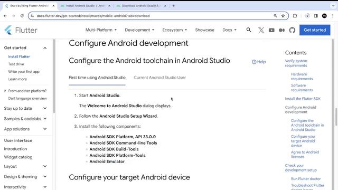The image size is (338, 190).
Task: Open the Multi-Platform dropdown menu
Action: click(101, 30)
